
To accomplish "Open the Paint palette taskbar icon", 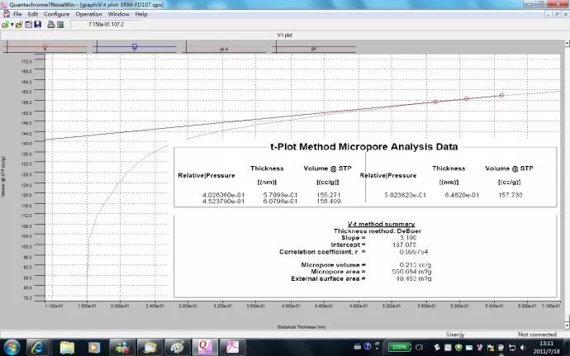I will coord(177,347).
